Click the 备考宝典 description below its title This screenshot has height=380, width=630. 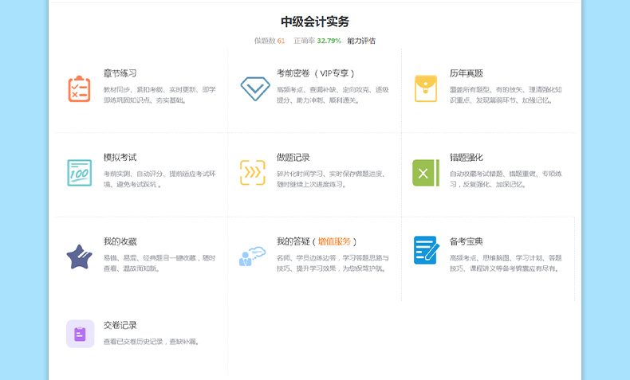click(x=506, y=263)
